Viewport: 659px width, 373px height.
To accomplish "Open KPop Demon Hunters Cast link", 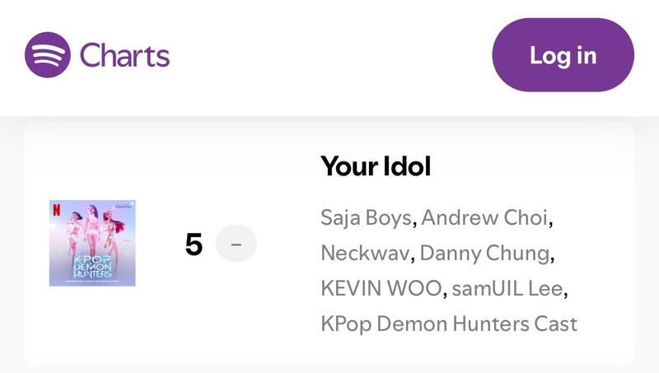I will click(x=449, y=323).
